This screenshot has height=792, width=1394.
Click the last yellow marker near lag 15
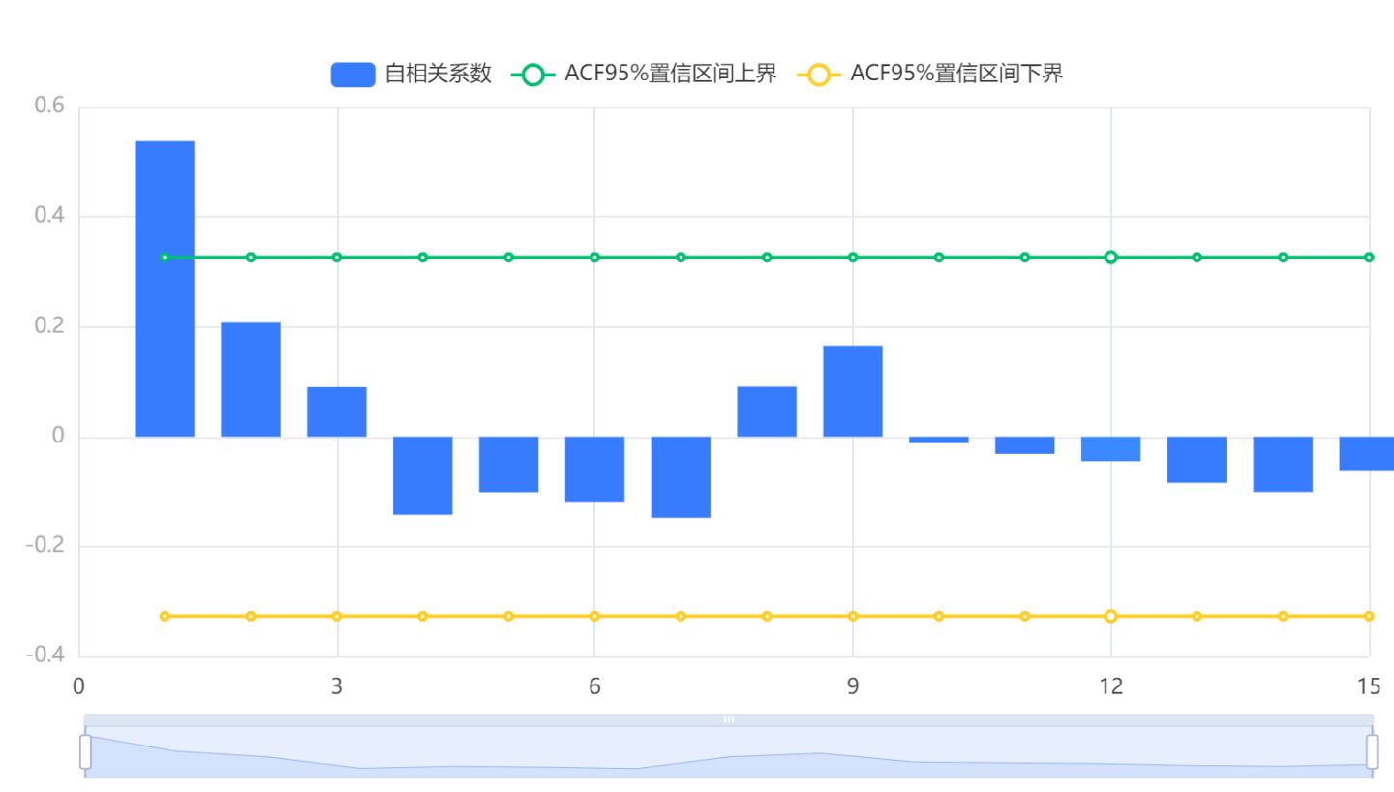tap(1369, 615)
